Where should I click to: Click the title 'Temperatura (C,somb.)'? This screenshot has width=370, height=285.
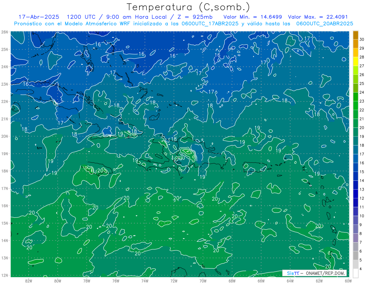tap(188, 7)
